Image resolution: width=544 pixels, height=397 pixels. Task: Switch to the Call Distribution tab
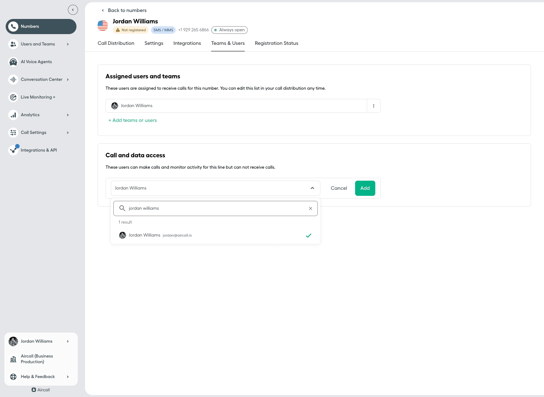116,43
